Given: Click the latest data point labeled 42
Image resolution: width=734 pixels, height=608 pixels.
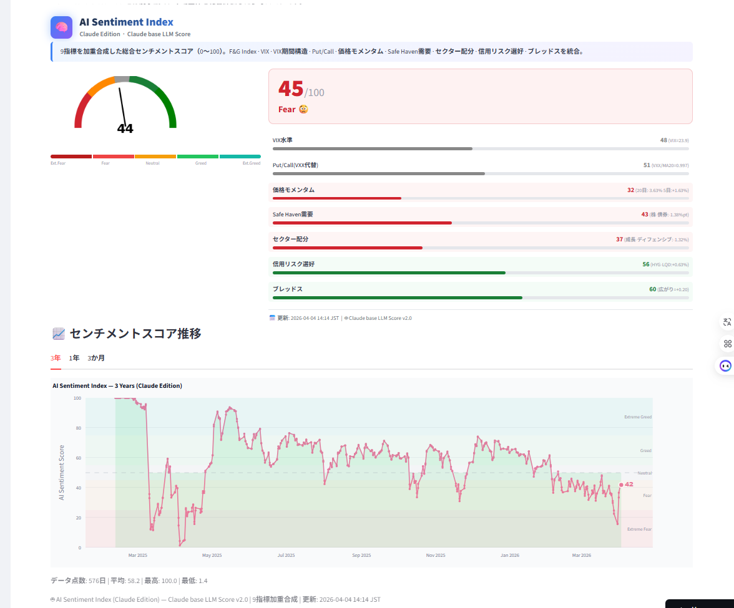Looking at the screenshot, I should pos(621,485).
